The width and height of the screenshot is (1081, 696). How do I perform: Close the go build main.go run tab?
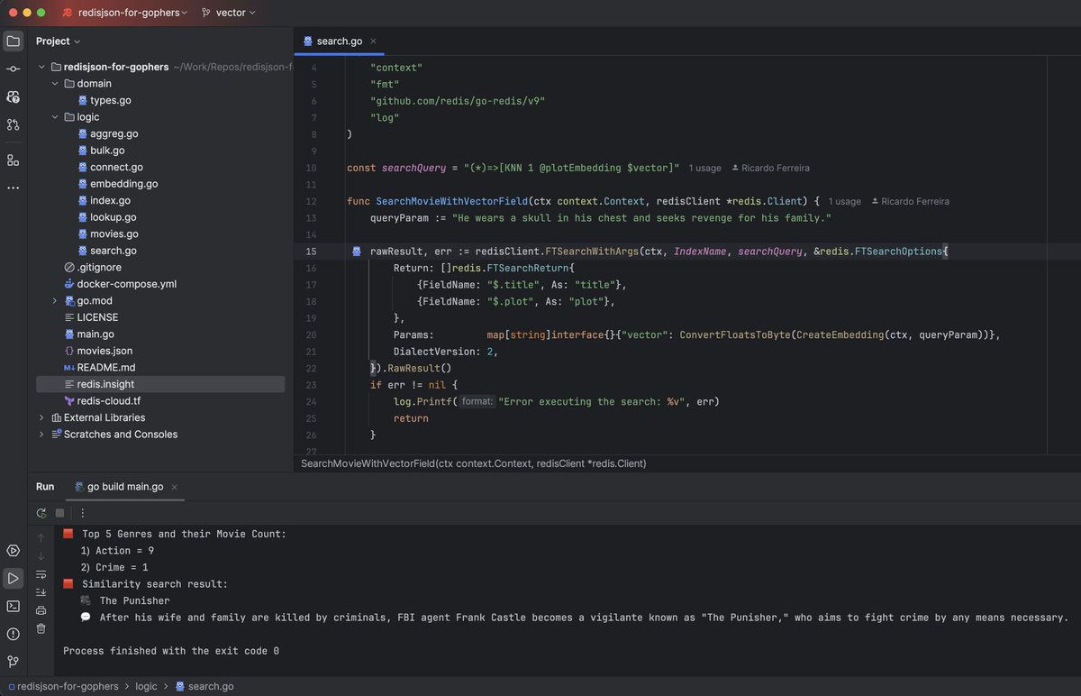[176, 487]
